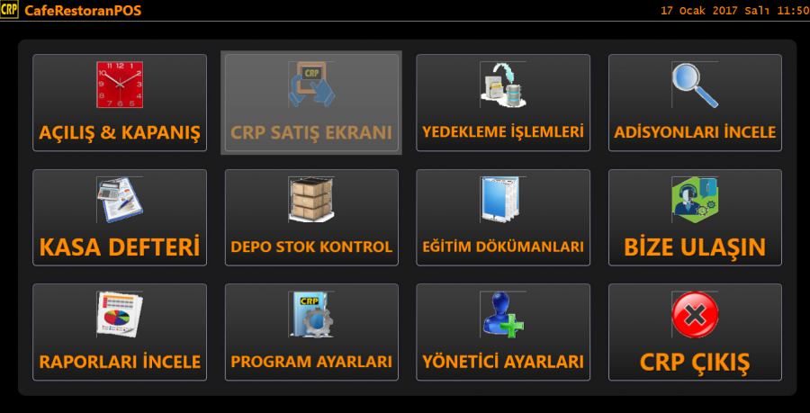Click the stacked warehouse boxes icon

pyautogui.click(x=311, y=200)
